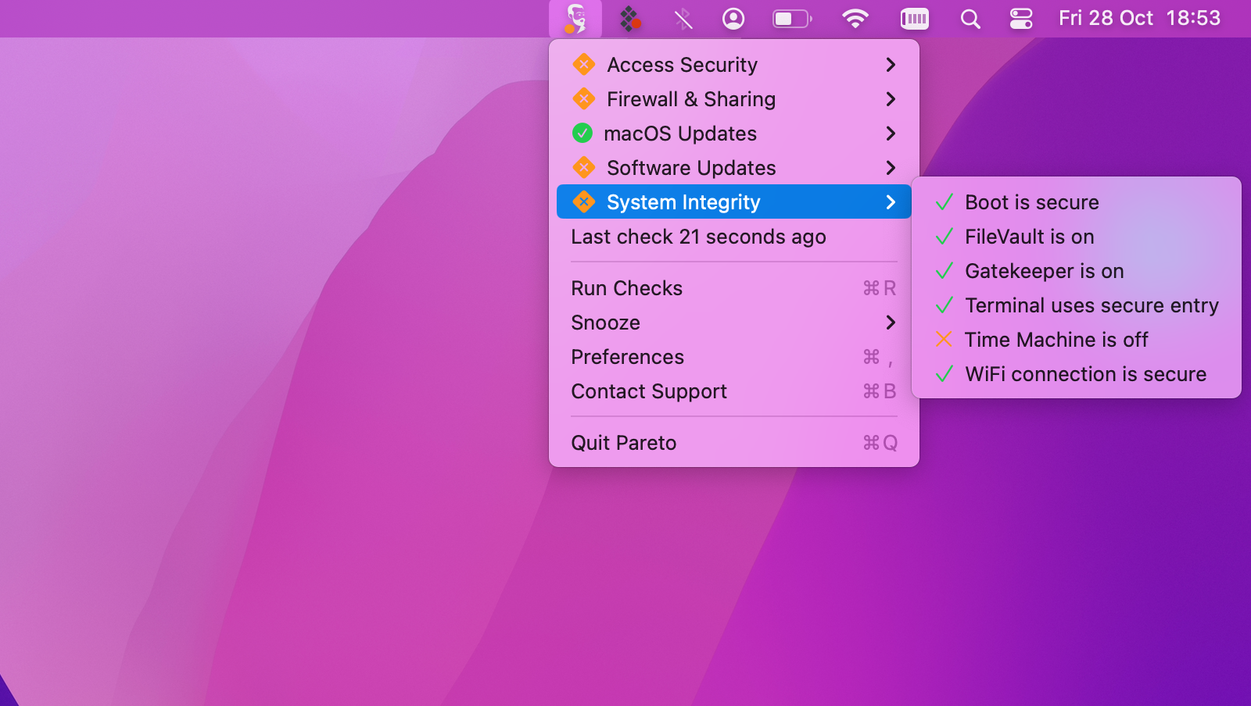The height and width of the screenshot is (706, 1251).
Task: Open Control Center icon
Action: point(1021,19)
